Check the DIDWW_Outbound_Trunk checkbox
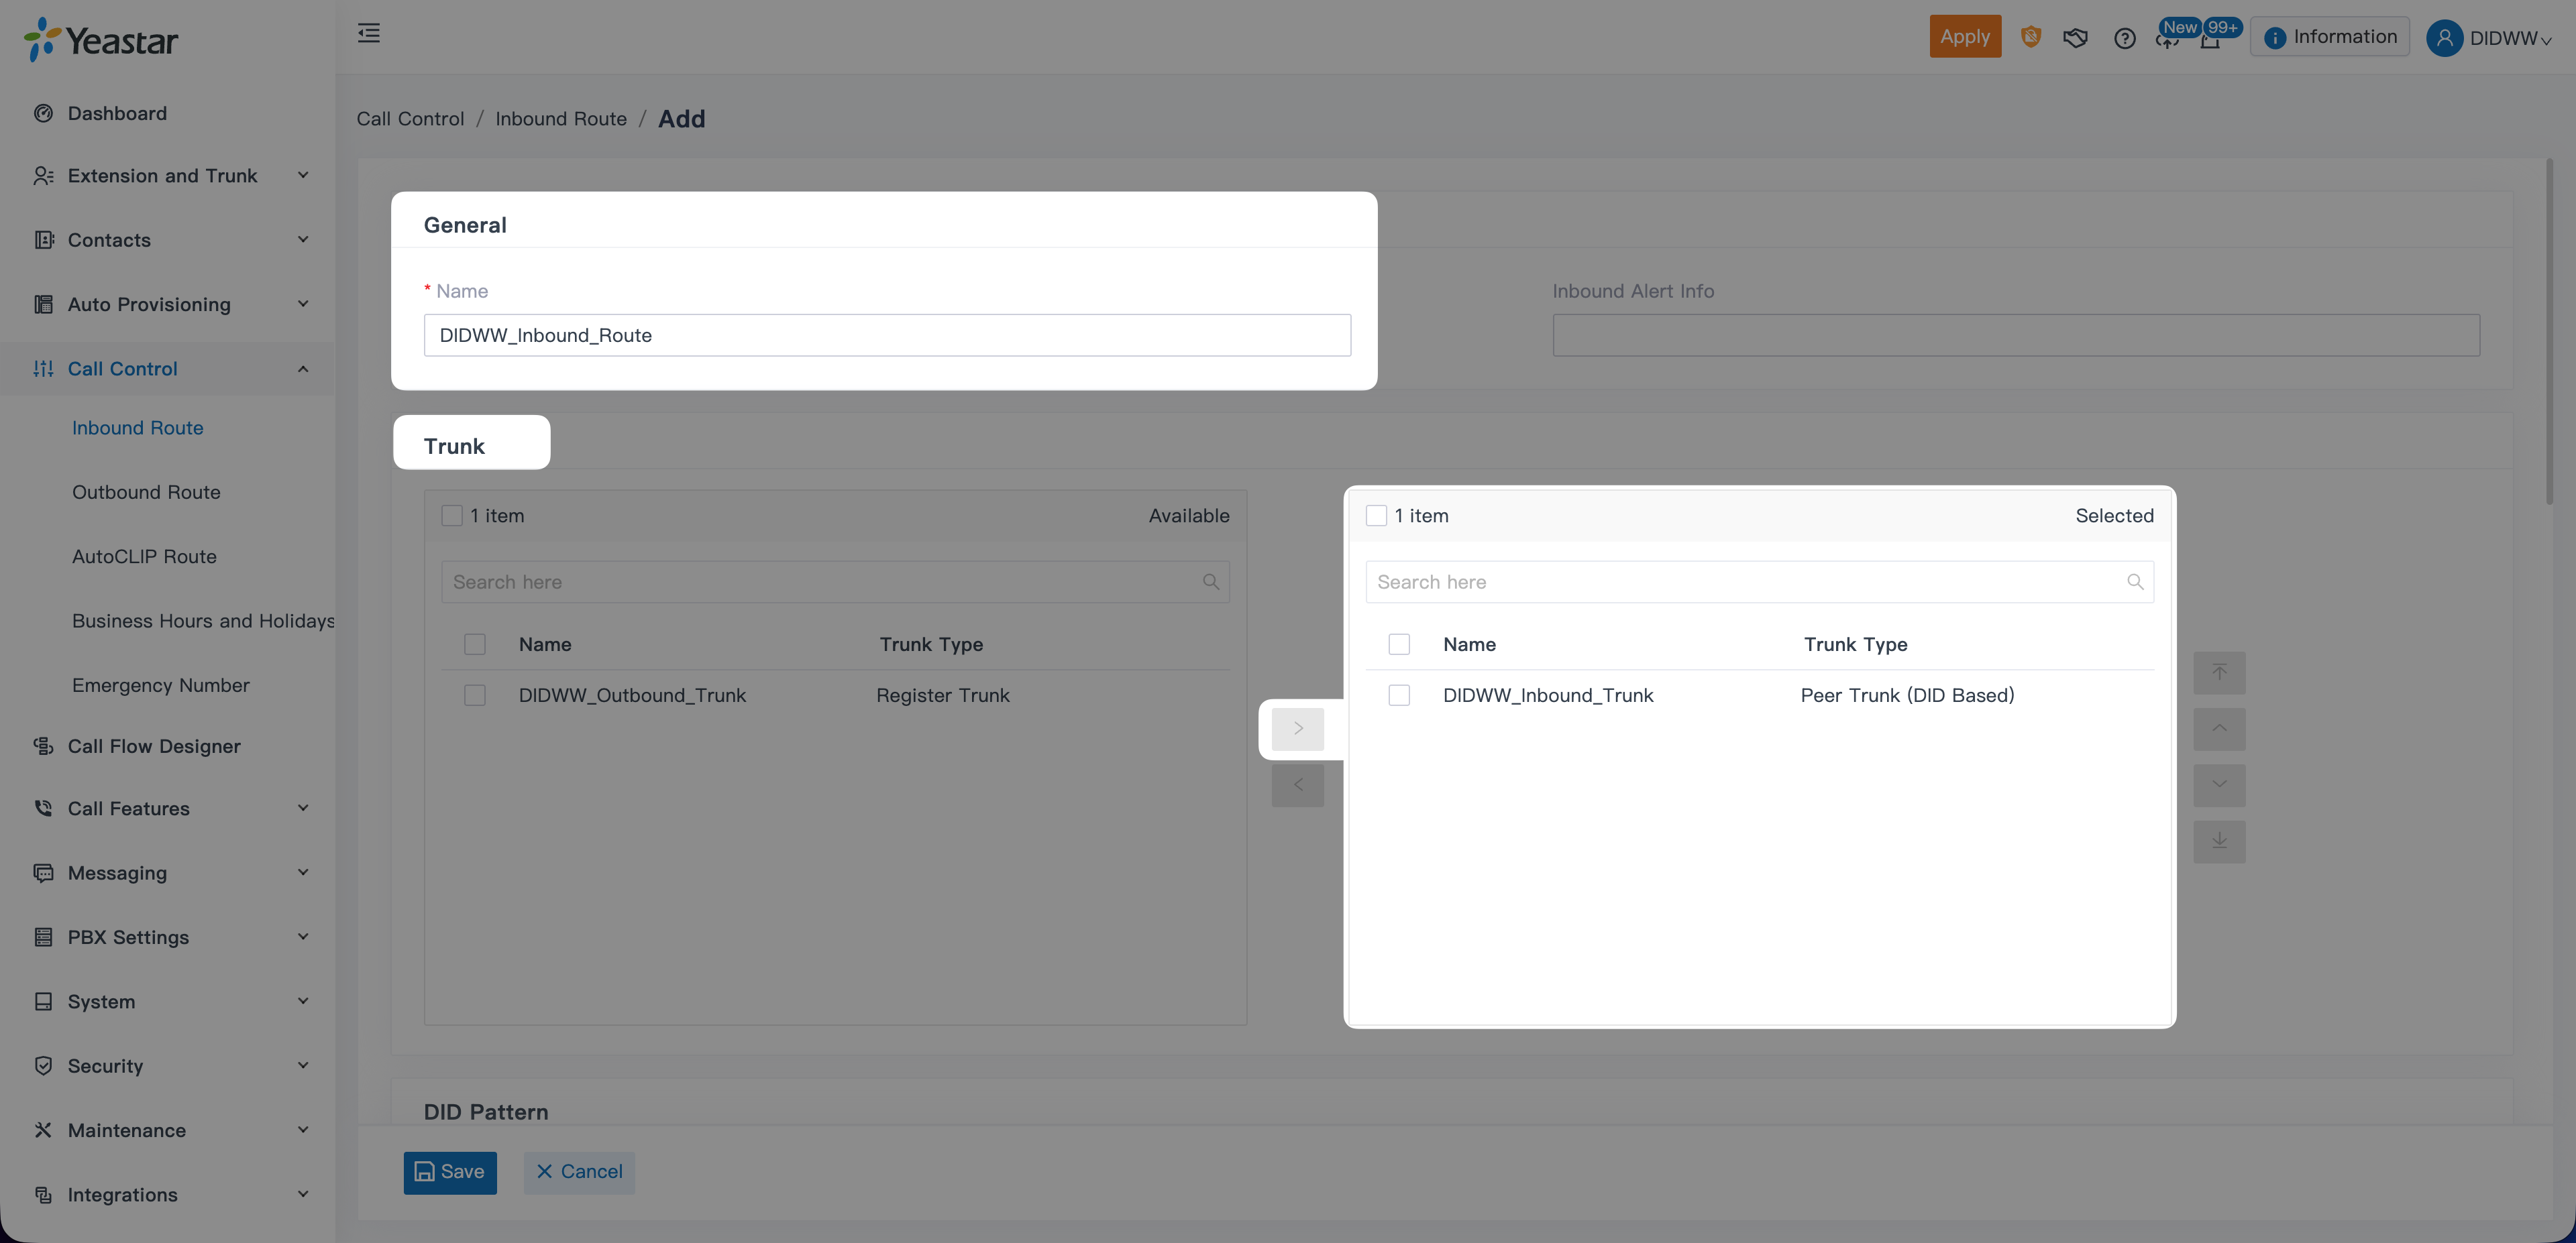2576x1243 pixels. pos(475,695)
